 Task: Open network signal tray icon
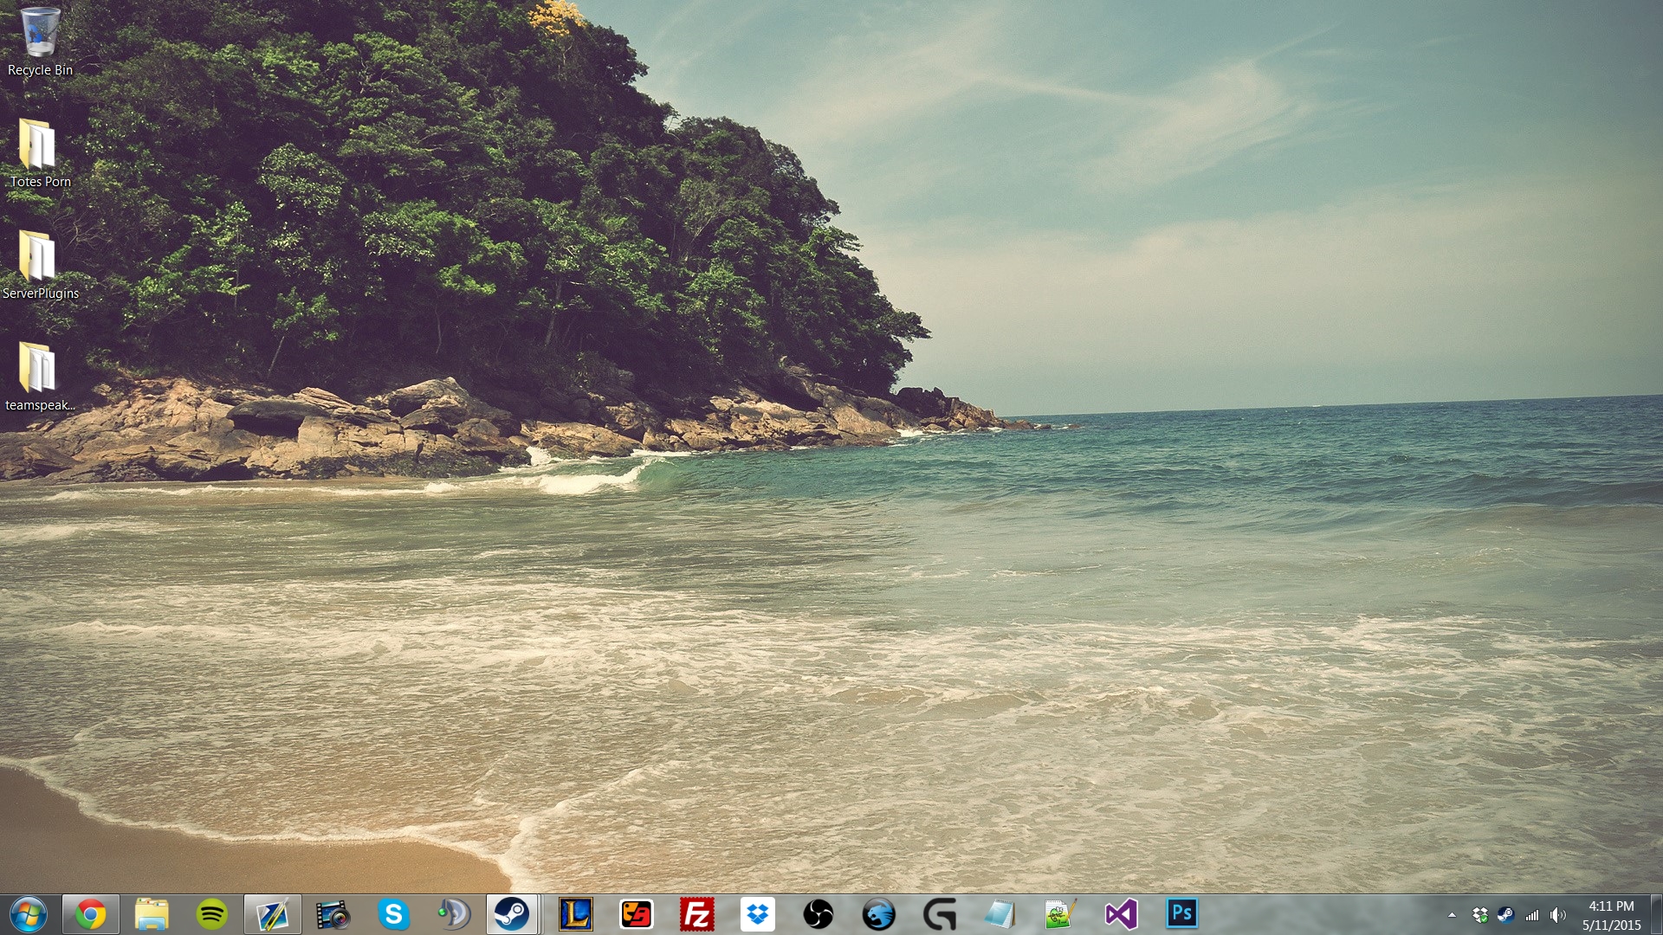tap(1532, 915)
